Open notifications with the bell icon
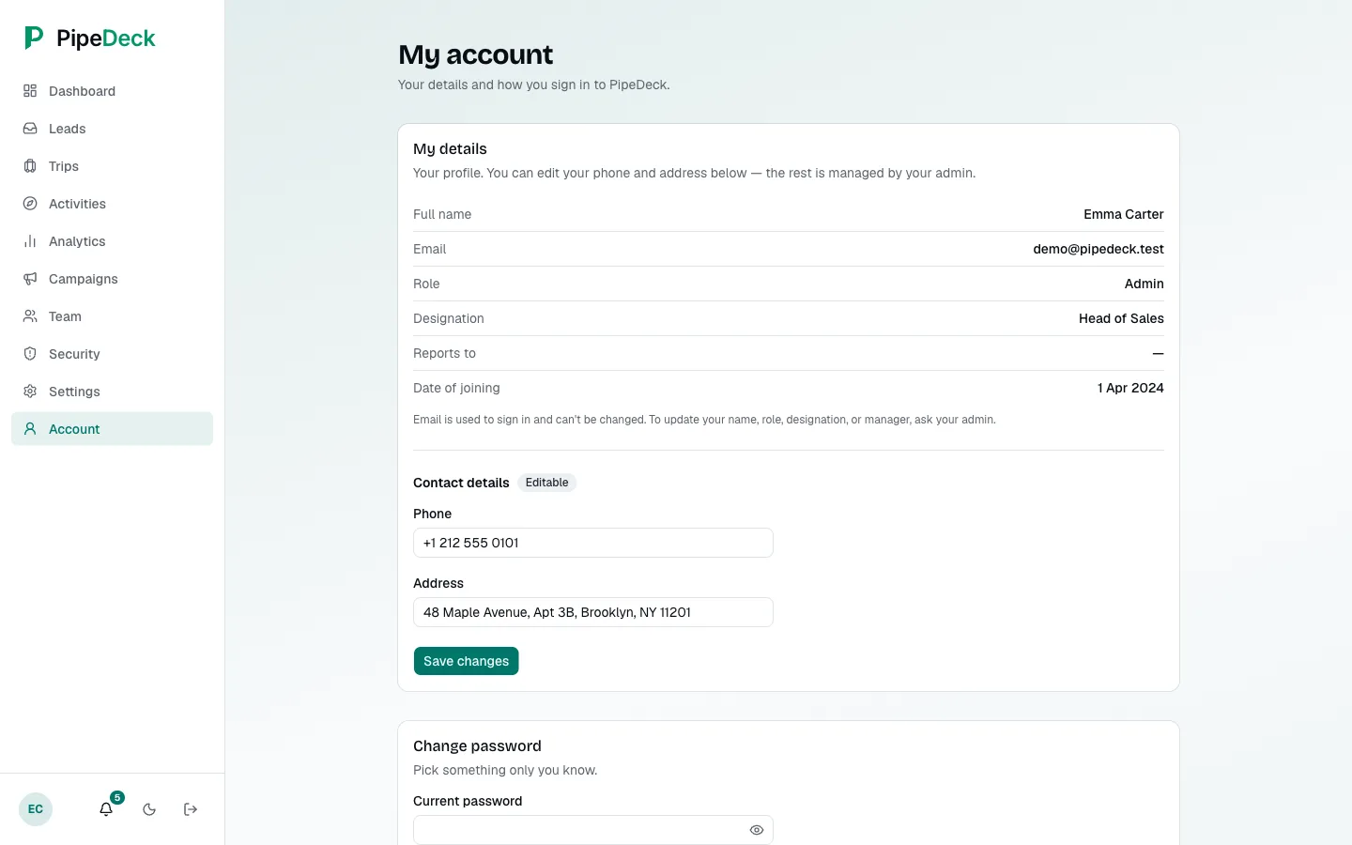 click(106, 809)
